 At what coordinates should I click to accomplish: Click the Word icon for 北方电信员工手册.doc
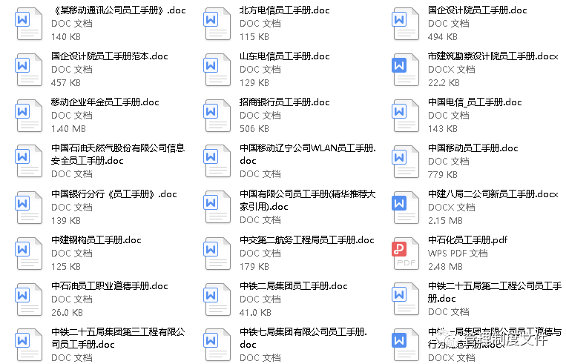click(x=217, y=24)
